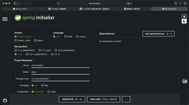
Task: Choose Kotlin language
Action: click(x=68, y=36)
